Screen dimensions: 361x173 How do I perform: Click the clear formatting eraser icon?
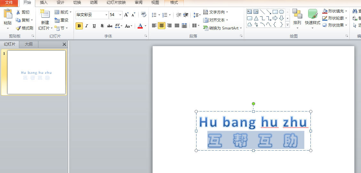coord(144,15)
